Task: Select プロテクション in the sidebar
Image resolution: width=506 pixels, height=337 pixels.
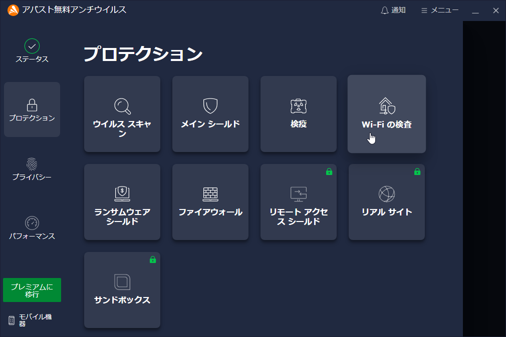Action: (x=32, y=109)
